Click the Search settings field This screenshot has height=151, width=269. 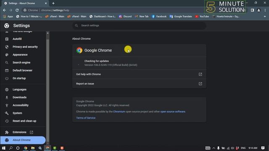(x=139, y=26)
